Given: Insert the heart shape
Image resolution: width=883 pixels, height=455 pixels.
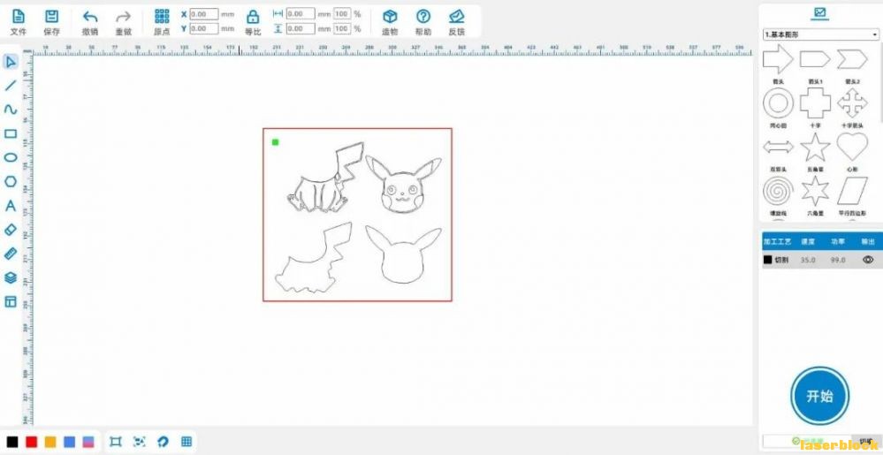Looking at the screenshot, I should coord(852,147).
